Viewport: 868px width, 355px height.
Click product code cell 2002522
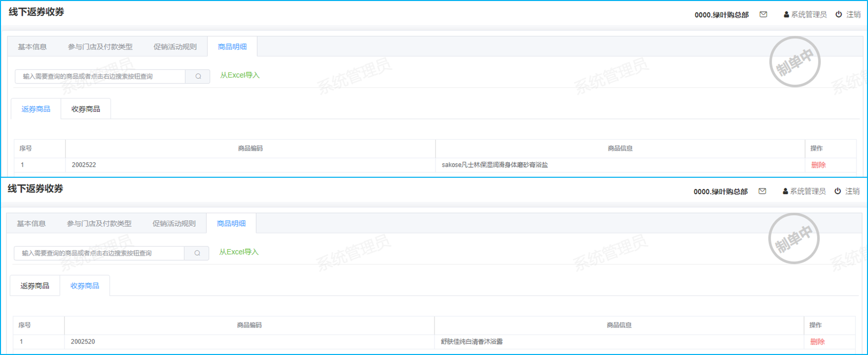(250, 165)
